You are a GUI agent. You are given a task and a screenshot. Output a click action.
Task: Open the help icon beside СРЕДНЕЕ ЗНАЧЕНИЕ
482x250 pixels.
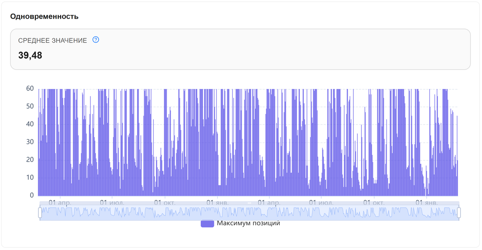96,40
